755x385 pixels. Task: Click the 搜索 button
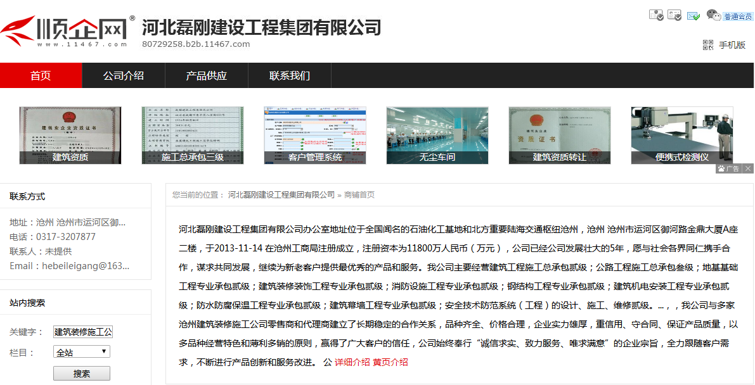[x=81, y=374]
